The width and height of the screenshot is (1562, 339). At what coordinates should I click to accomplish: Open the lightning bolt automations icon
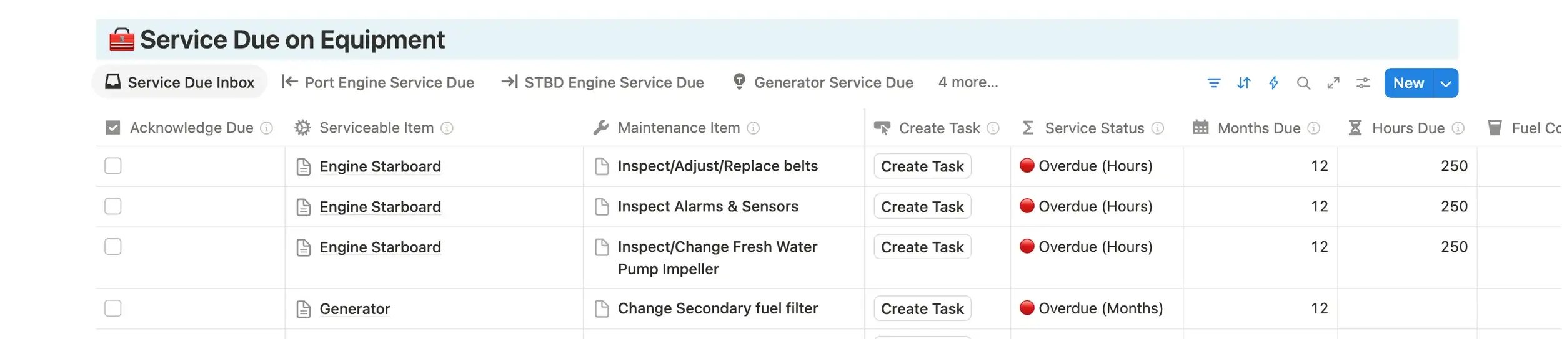pyautogui.click(x=1273, y=83)
